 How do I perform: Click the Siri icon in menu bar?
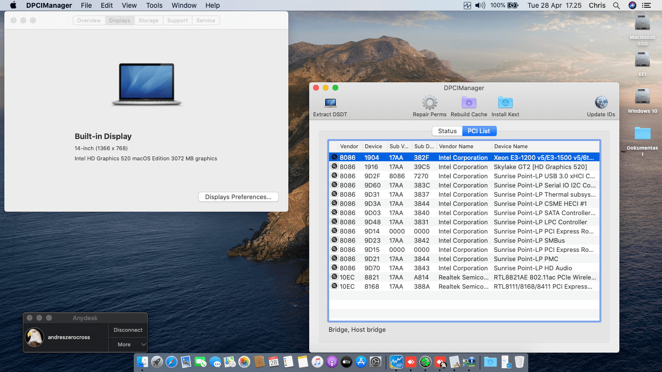632,5
